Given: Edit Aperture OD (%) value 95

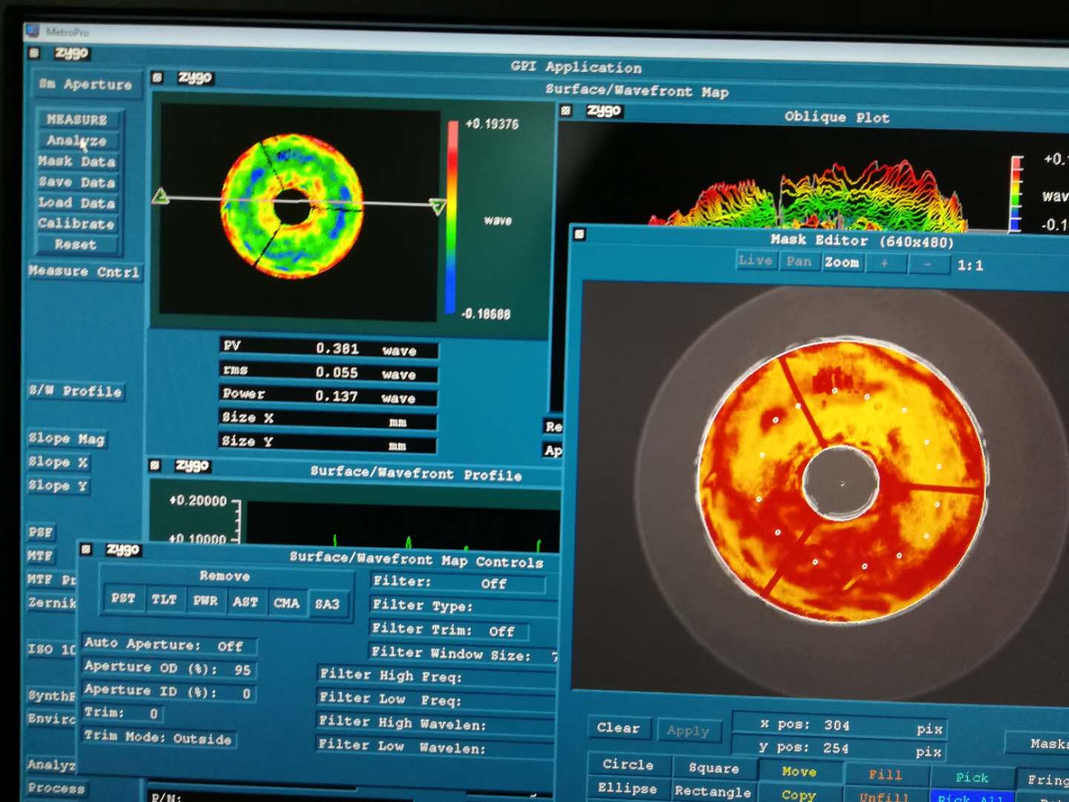Looking at the screenshot, I should [x=169, y=668].
